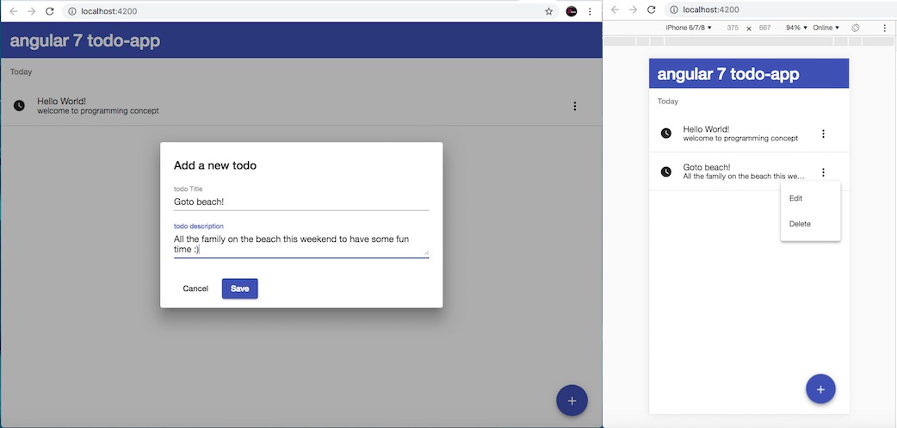
Task: Open the iPhone 6/7/8 device dropdown
Action: point(689,28)
